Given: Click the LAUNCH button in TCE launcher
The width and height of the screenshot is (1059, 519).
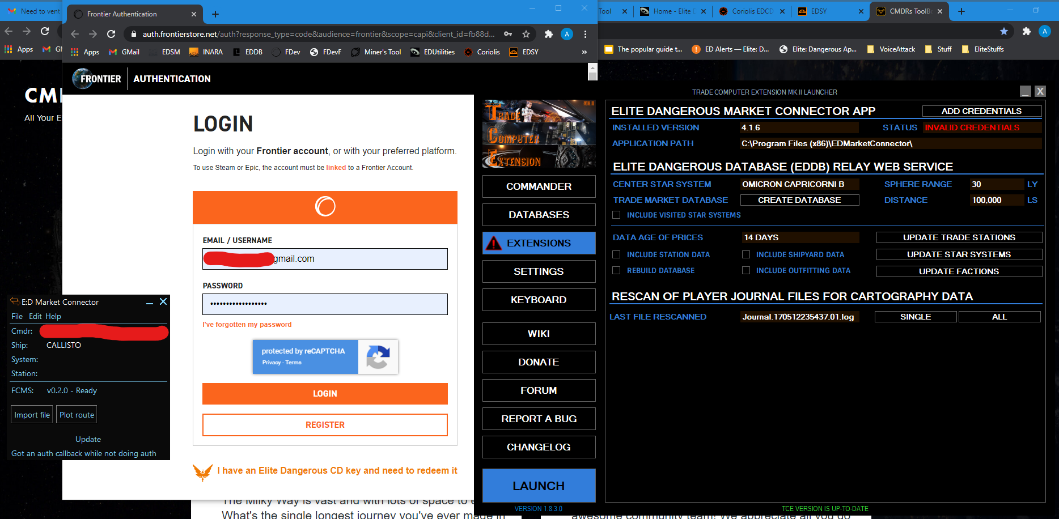Looking at the screenshot, I should (539, 486).
